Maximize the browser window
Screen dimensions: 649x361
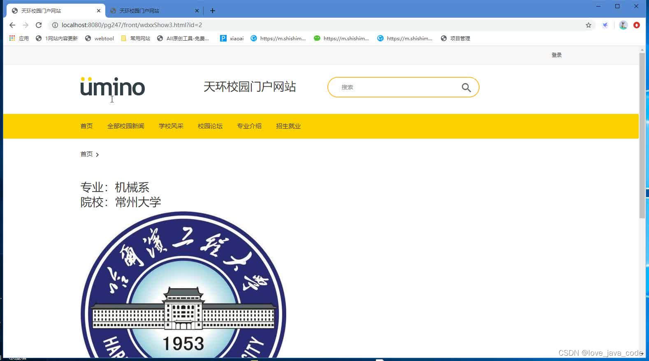point(617,6)
